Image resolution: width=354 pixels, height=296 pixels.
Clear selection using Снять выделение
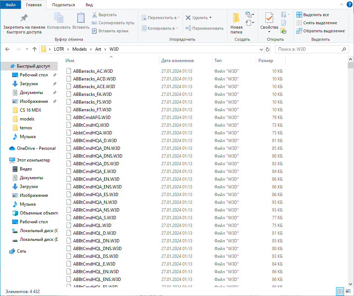[x=317, y=23]
